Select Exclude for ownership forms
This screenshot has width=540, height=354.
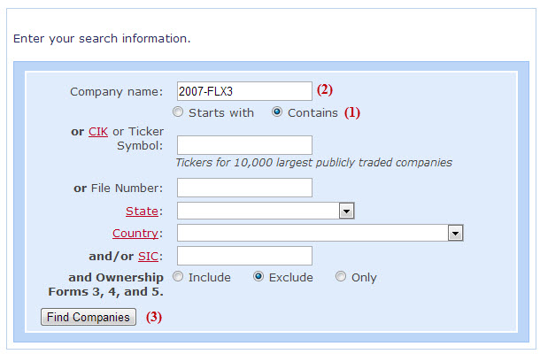(258, 277)
